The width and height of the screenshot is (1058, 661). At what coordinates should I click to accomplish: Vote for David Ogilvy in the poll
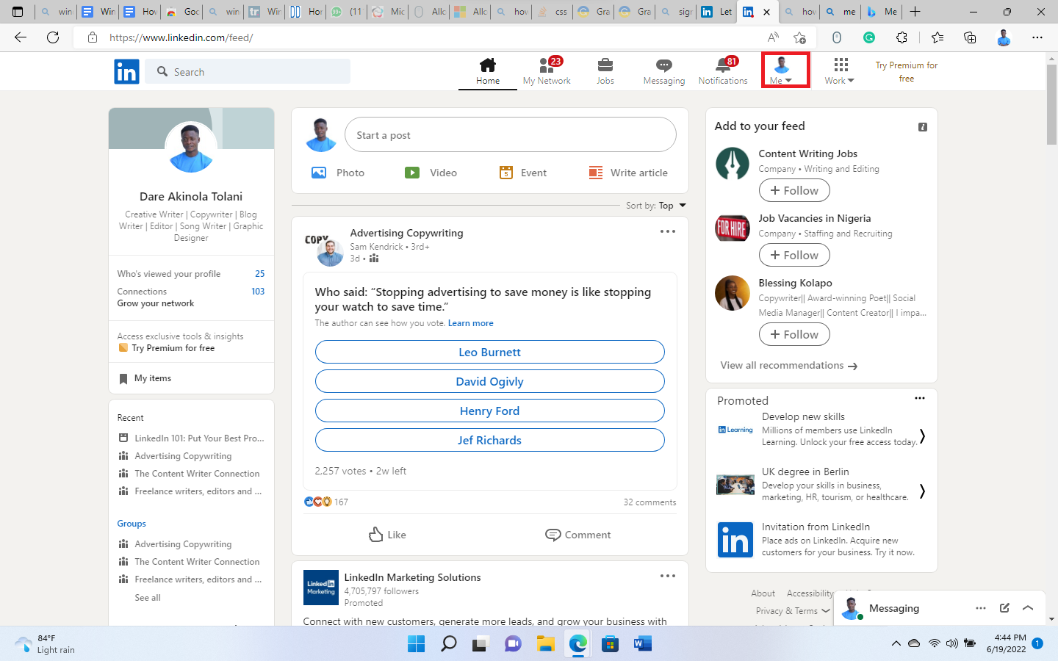(x=489, y=381)
